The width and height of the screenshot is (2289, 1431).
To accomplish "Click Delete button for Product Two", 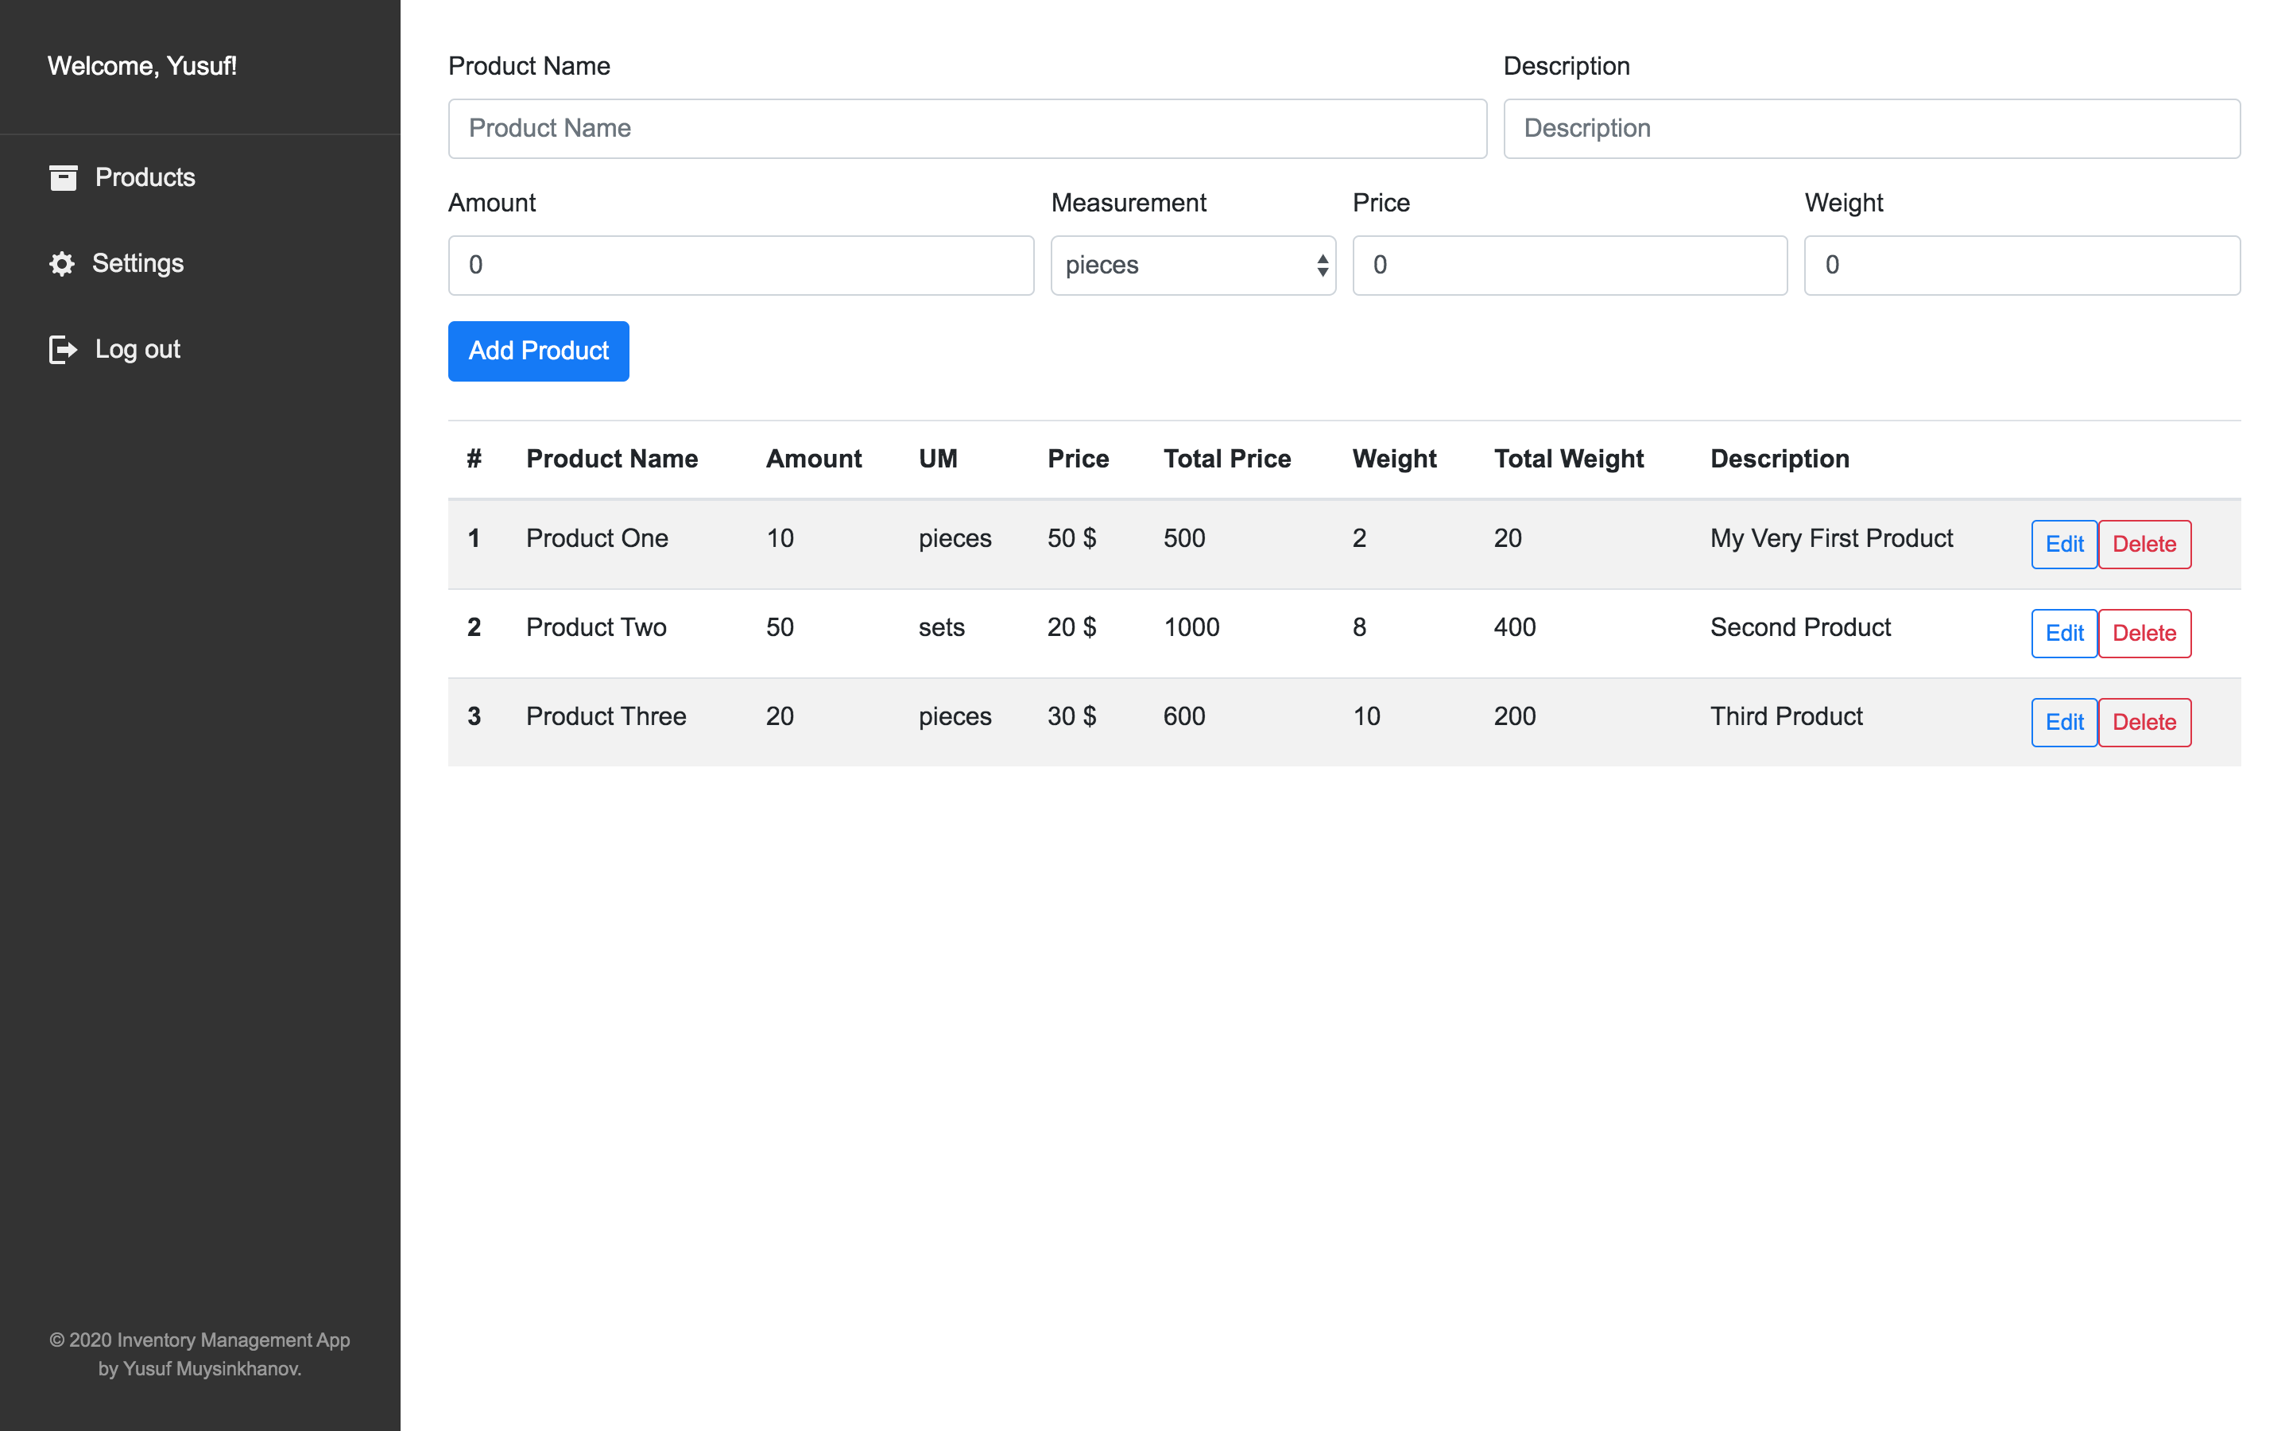I will (2144, 631).
